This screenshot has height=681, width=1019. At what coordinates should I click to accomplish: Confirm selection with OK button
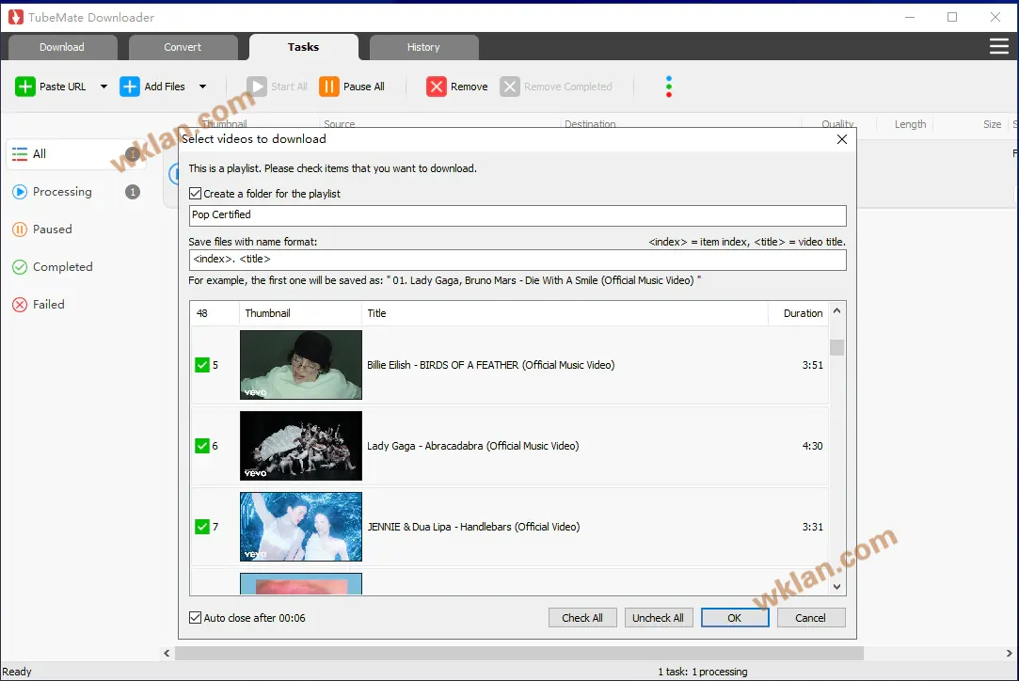(x=734, y=618)
